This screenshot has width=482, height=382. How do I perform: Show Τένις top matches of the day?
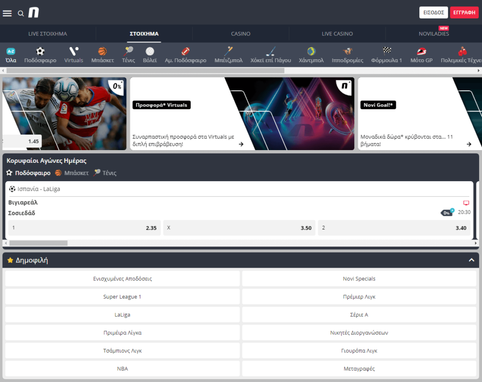click(105, 173)
